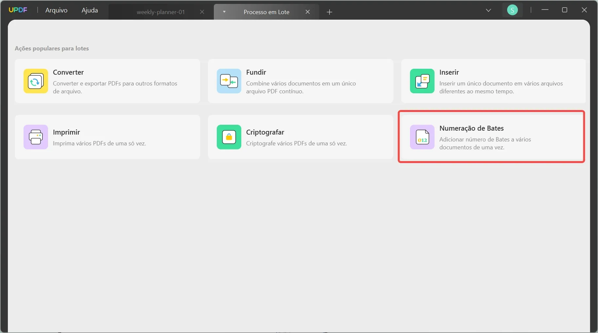
Task: Click the UPDF logo icon
Action: pos(18,10)
